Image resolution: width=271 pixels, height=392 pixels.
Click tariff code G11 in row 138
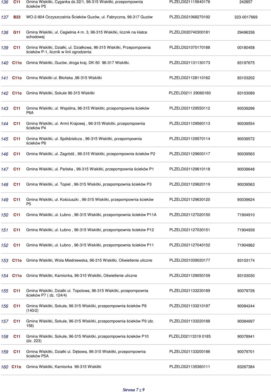[x=17, y=32]
